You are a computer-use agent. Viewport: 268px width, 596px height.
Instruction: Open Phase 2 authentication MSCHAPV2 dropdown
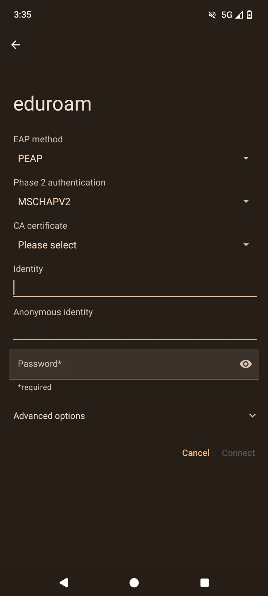point(134,202)
